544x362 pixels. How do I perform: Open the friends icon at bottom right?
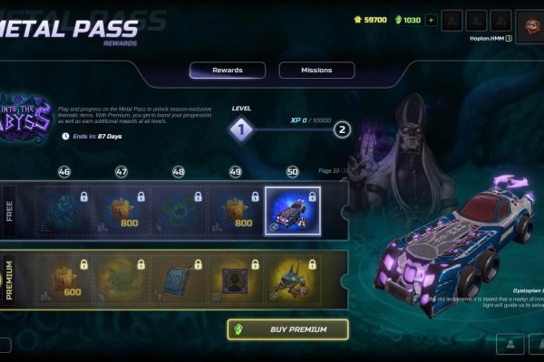pos(510,344)
